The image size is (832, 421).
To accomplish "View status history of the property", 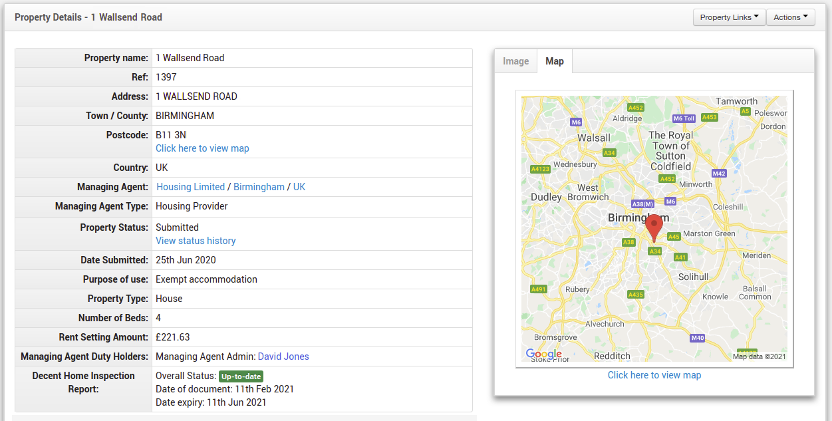I will [x=196, y=241].
